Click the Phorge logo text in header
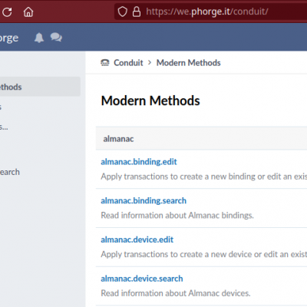This screenshot has width=307, height=307. pyautogui.click(x=9, y=38)
